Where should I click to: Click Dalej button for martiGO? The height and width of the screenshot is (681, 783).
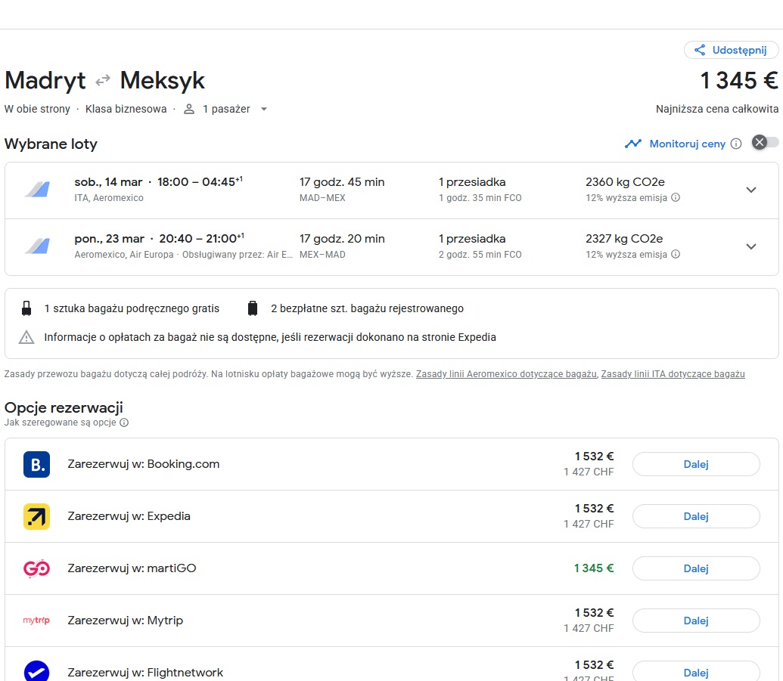(696, 568)
